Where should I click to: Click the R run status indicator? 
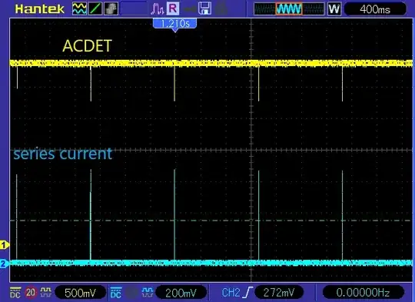point(173,8)
